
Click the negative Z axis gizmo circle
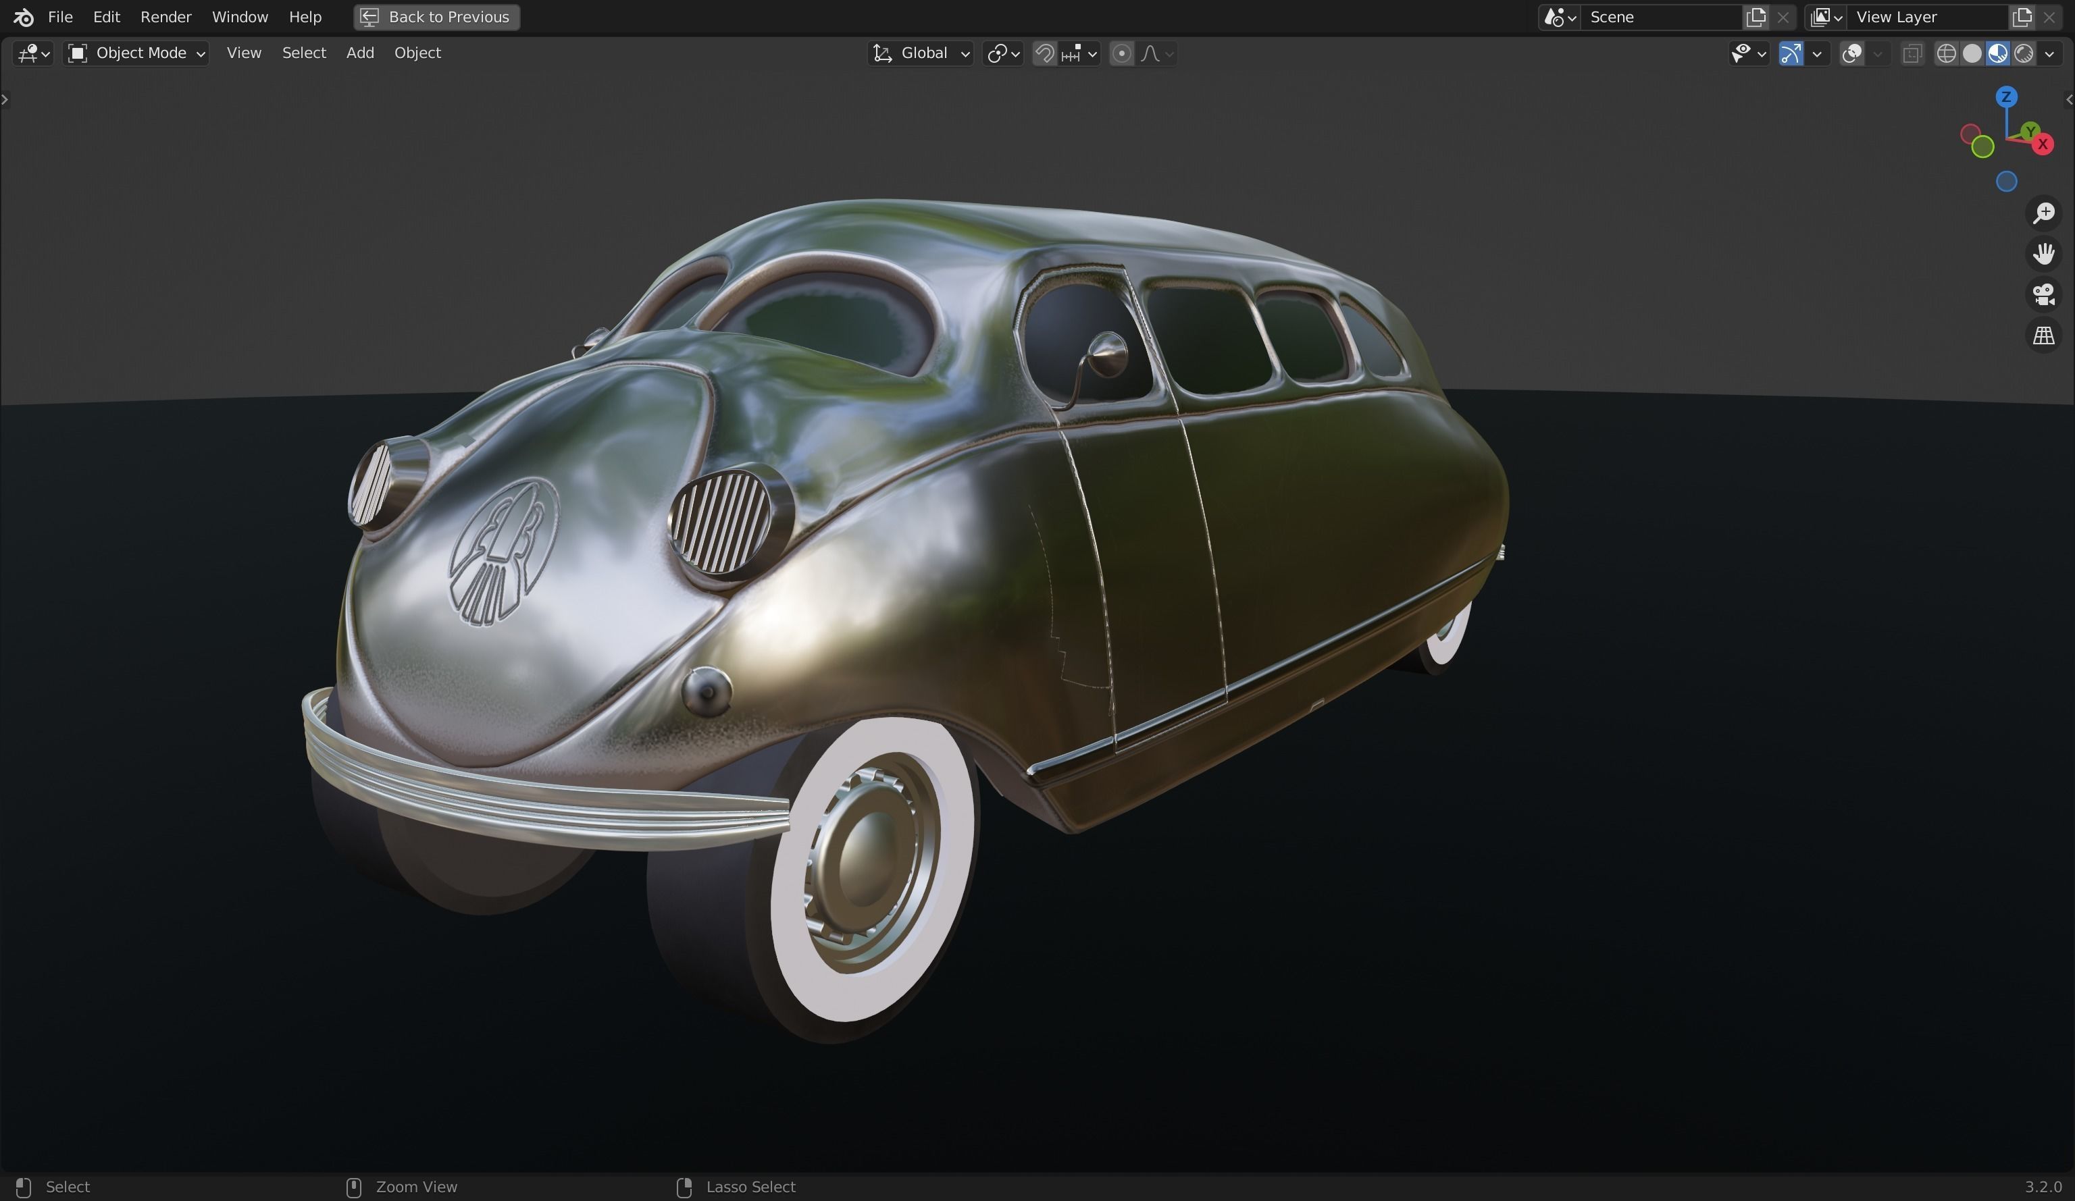click(2006, 181)
